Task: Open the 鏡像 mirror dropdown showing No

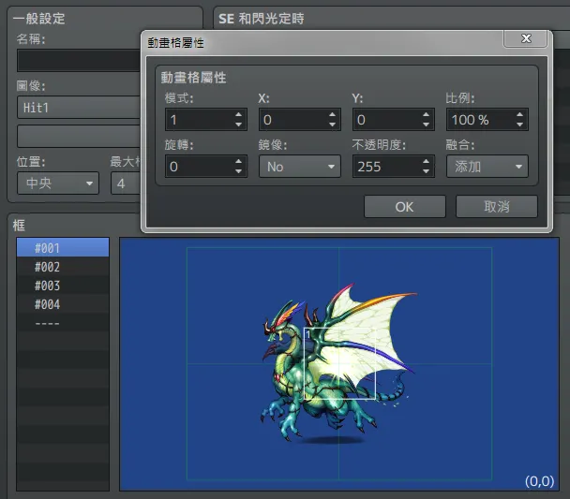Action: coord(300,167)
